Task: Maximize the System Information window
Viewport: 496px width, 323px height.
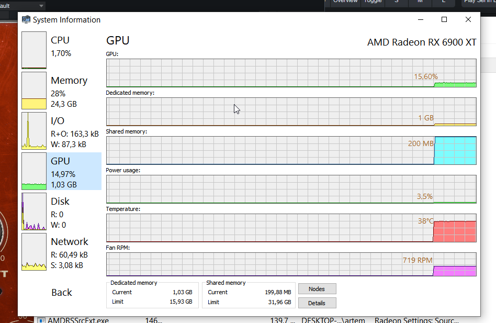Action: pos(444,19)
